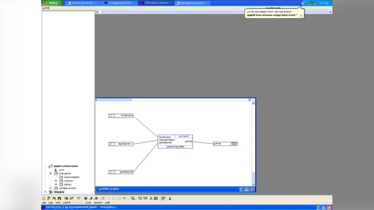The image size is (374, 210).
Task: Open the File menu
Action: point(44,203)
